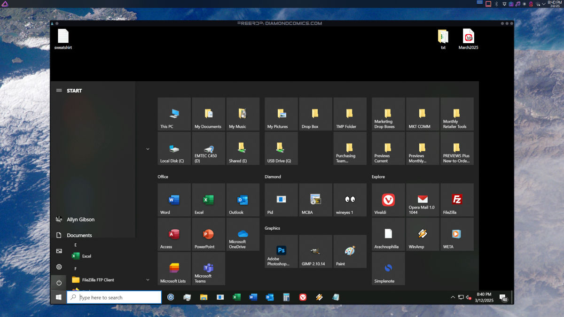Open the Documents link in sidebar
Image resolution: width=564 pixels, height=317 pixels.
79,235
